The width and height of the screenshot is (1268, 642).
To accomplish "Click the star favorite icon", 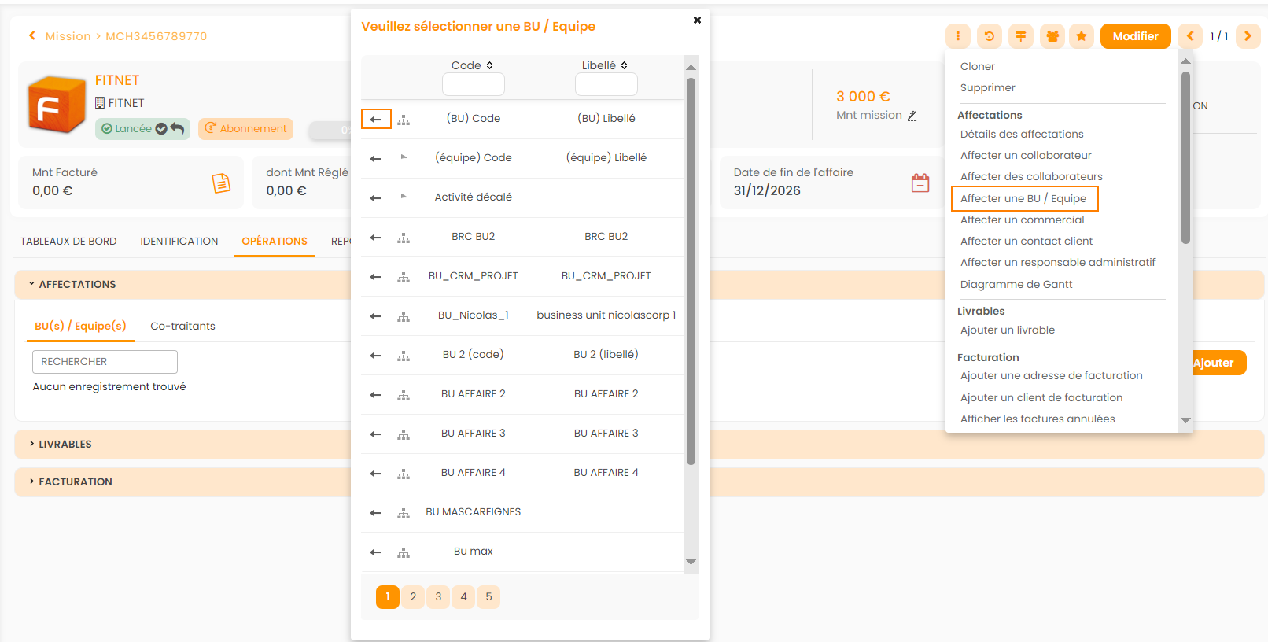I will pyautogui.click(x=1082, y=36).
